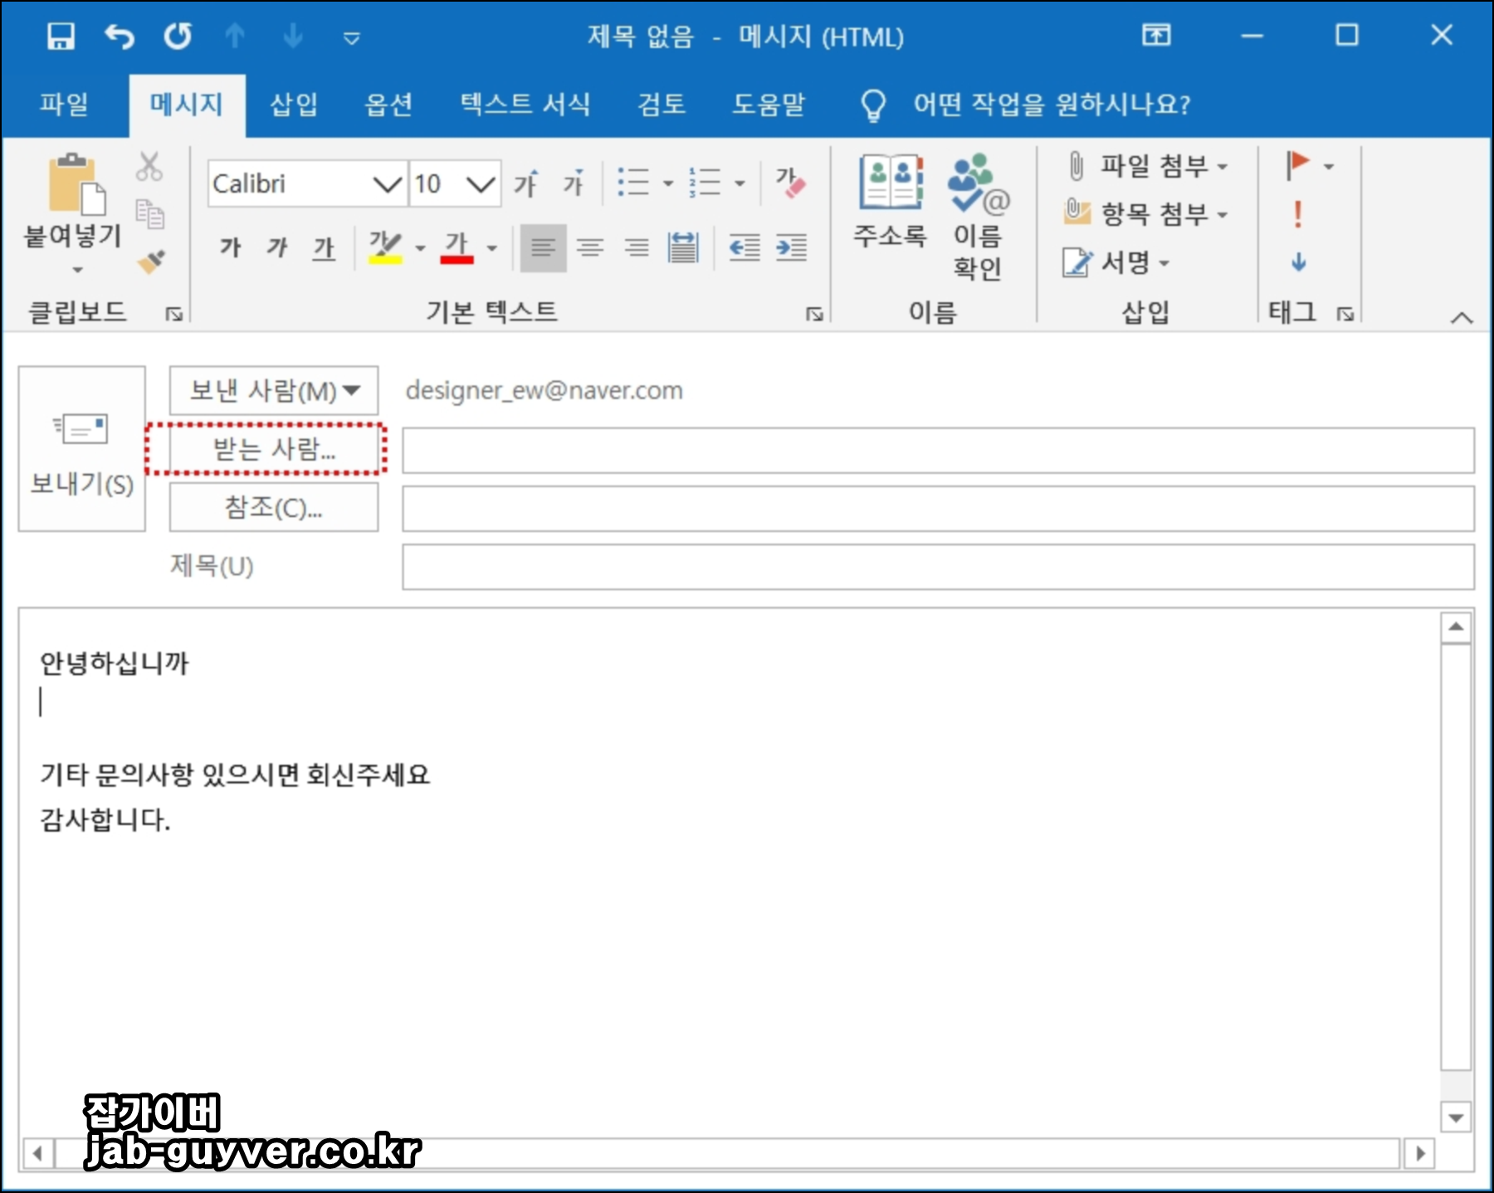Toggle italic 가 formatting
Viewport: 1494px width, 1193px height.
pos(277,247)
